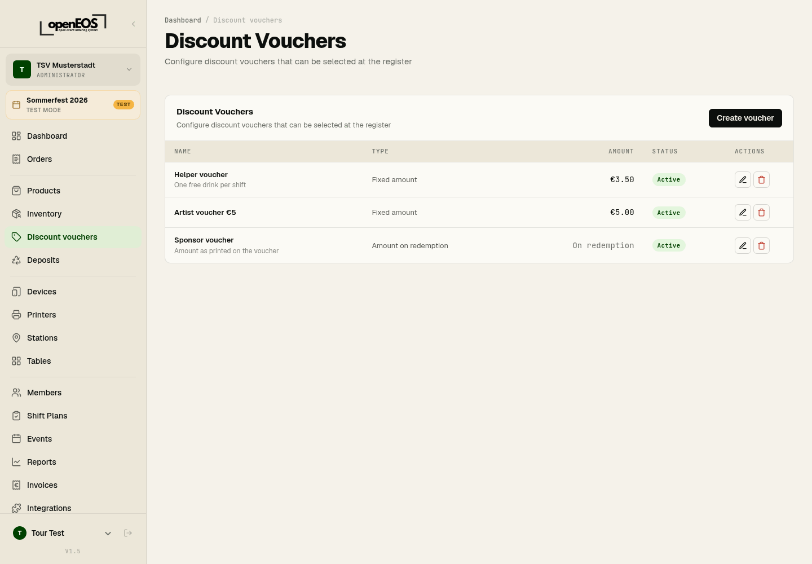The height and width of the screenshot is (564, 812).
Task: Click the Reports chart icon
Action: point(16,462)
